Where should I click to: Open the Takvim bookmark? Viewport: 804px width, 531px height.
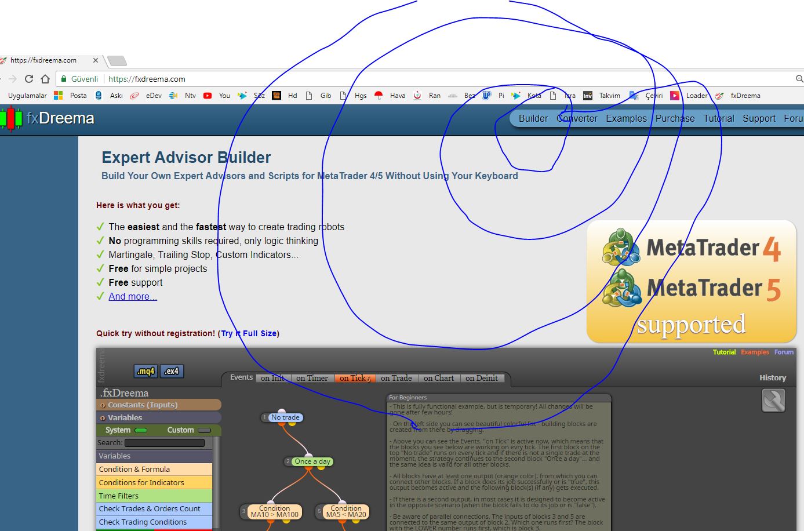602,96
